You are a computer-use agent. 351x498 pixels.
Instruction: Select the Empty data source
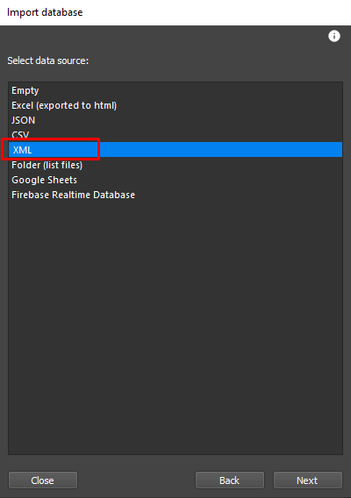point(175,90)
